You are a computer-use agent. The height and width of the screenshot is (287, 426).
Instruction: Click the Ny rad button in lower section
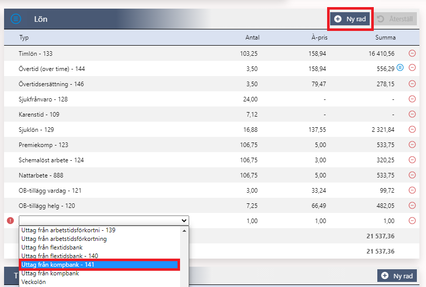point(397,276)
